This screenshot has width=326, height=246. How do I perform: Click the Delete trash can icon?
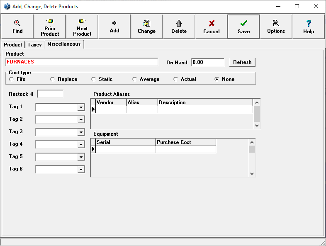179,23
